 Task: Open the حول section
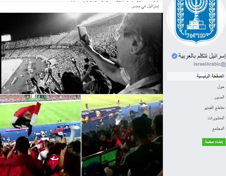221,87
